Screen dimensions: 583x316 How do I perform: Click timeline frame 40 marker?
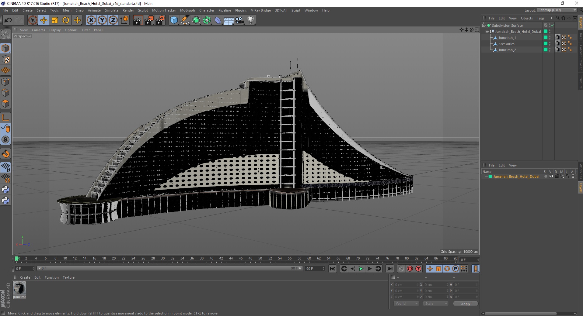pyautogui.click(x=211, y=259)
